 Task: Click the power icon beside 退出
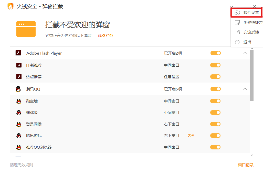click(237, 42)
